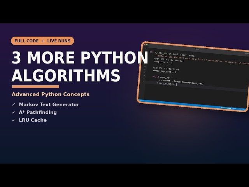Viewport: 249px width, 187px height.
Task: Click the editor window traffic-light buttons
Action: click(146, 45)
